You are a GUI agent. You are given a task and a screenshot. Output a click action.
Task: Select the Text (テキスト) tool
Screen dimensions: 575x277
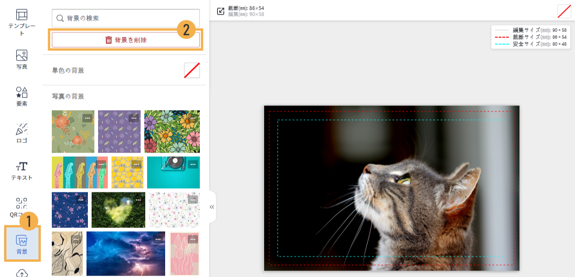[22, 171]
